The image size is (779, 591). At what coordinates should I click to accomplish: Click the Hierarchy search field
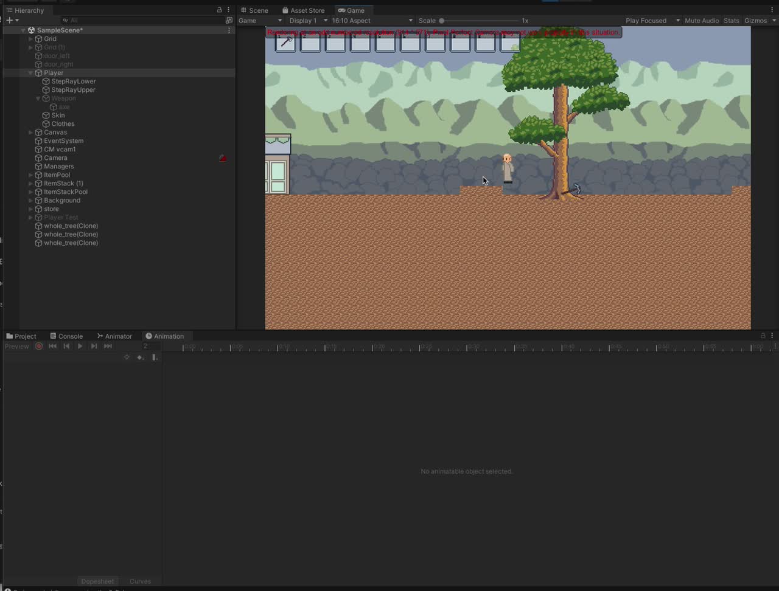point(143,21)
